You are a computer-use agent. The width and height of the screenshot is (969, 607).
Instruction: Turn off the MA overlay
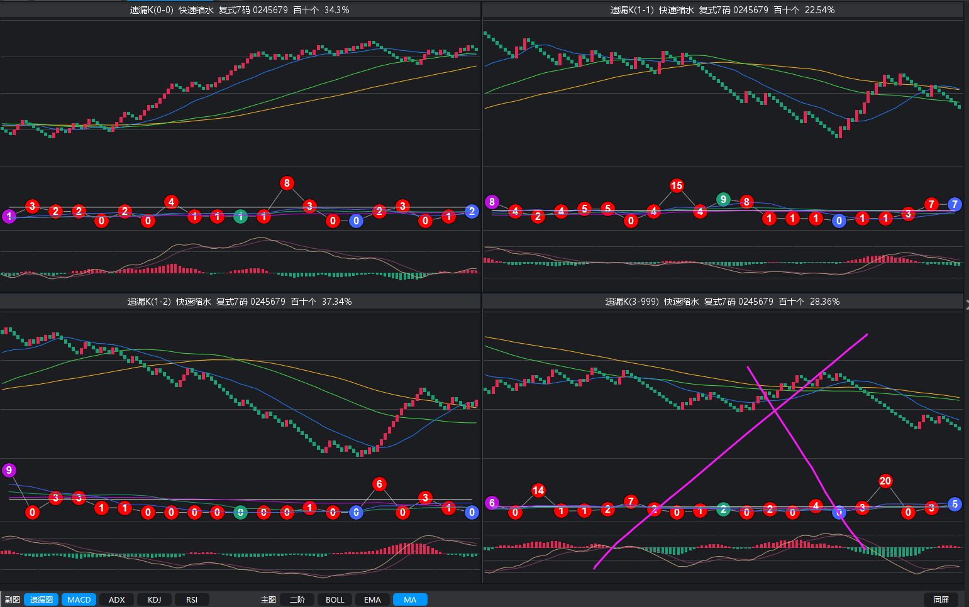pos(410,599)
